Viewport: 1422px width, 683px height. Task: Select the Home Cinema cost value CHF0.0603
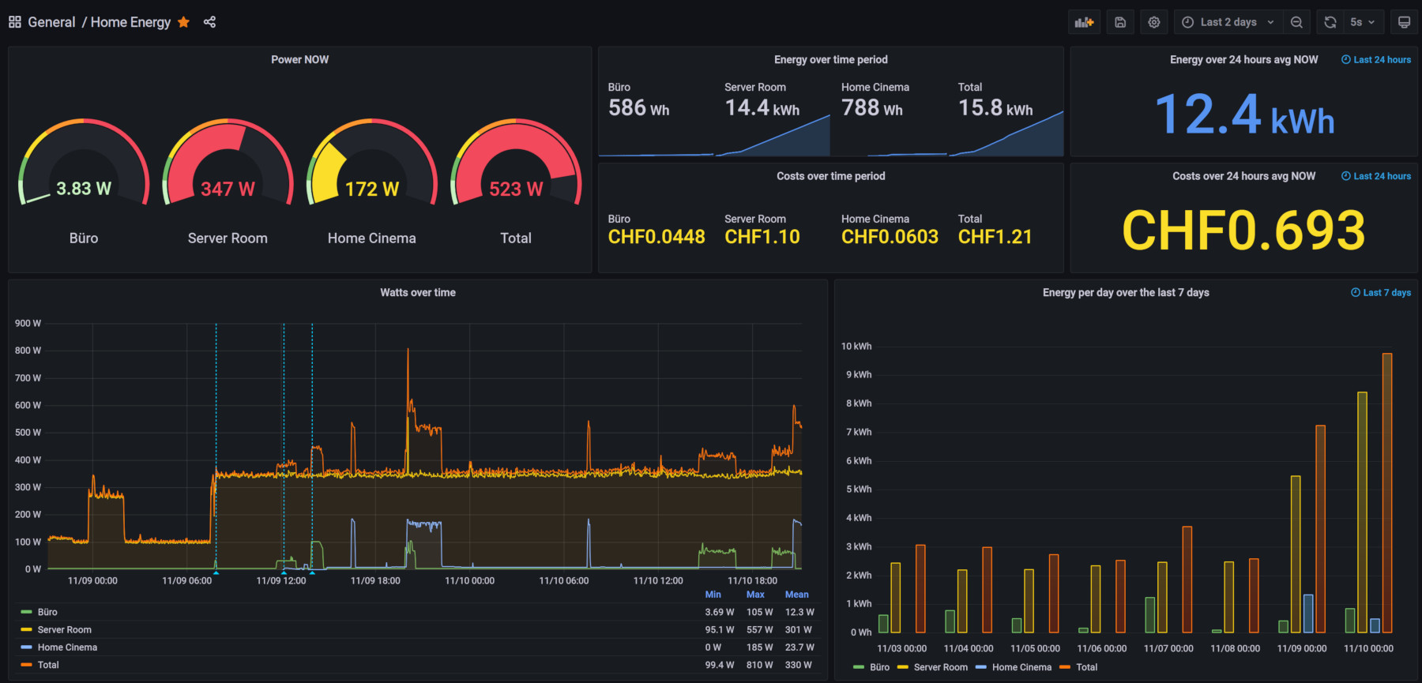click(890, 237)
